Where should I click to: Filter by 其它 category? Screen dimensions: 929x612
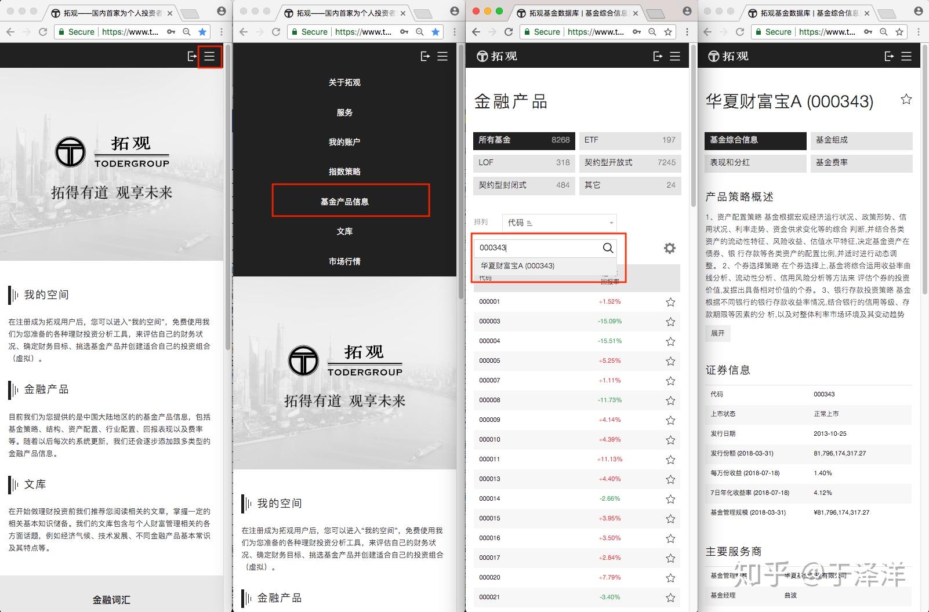pos(630,185)
